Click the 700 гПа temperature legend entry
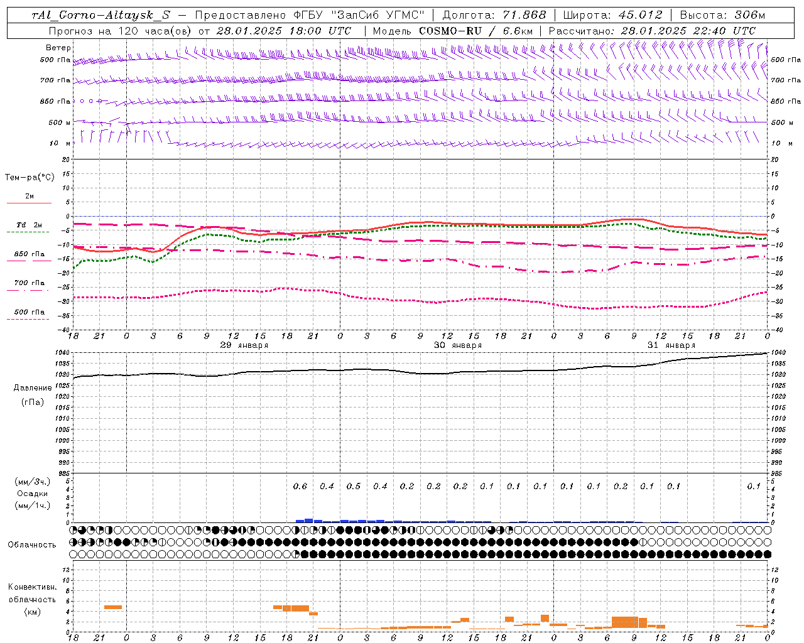804x643 pixels. click(30, 283)
